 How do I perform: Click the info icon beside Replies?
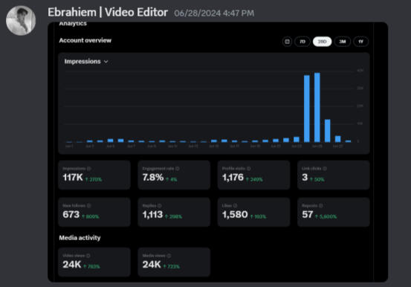click(x=159, y=206)
